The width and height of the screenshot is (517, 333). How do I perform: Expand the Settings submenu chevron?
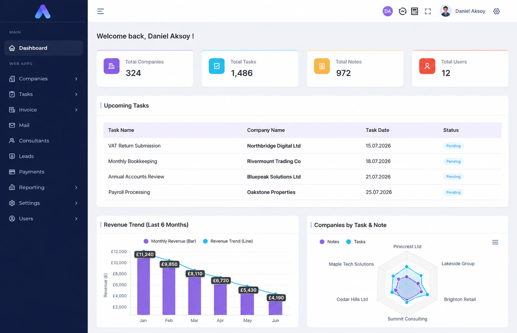click(x=76, y=203)
